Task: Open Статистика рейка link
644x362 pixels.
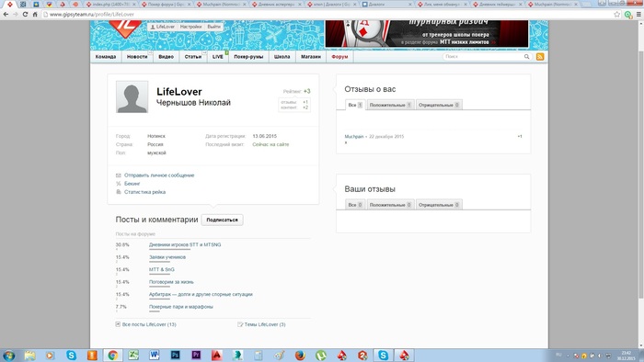Action: coord(145,192)
